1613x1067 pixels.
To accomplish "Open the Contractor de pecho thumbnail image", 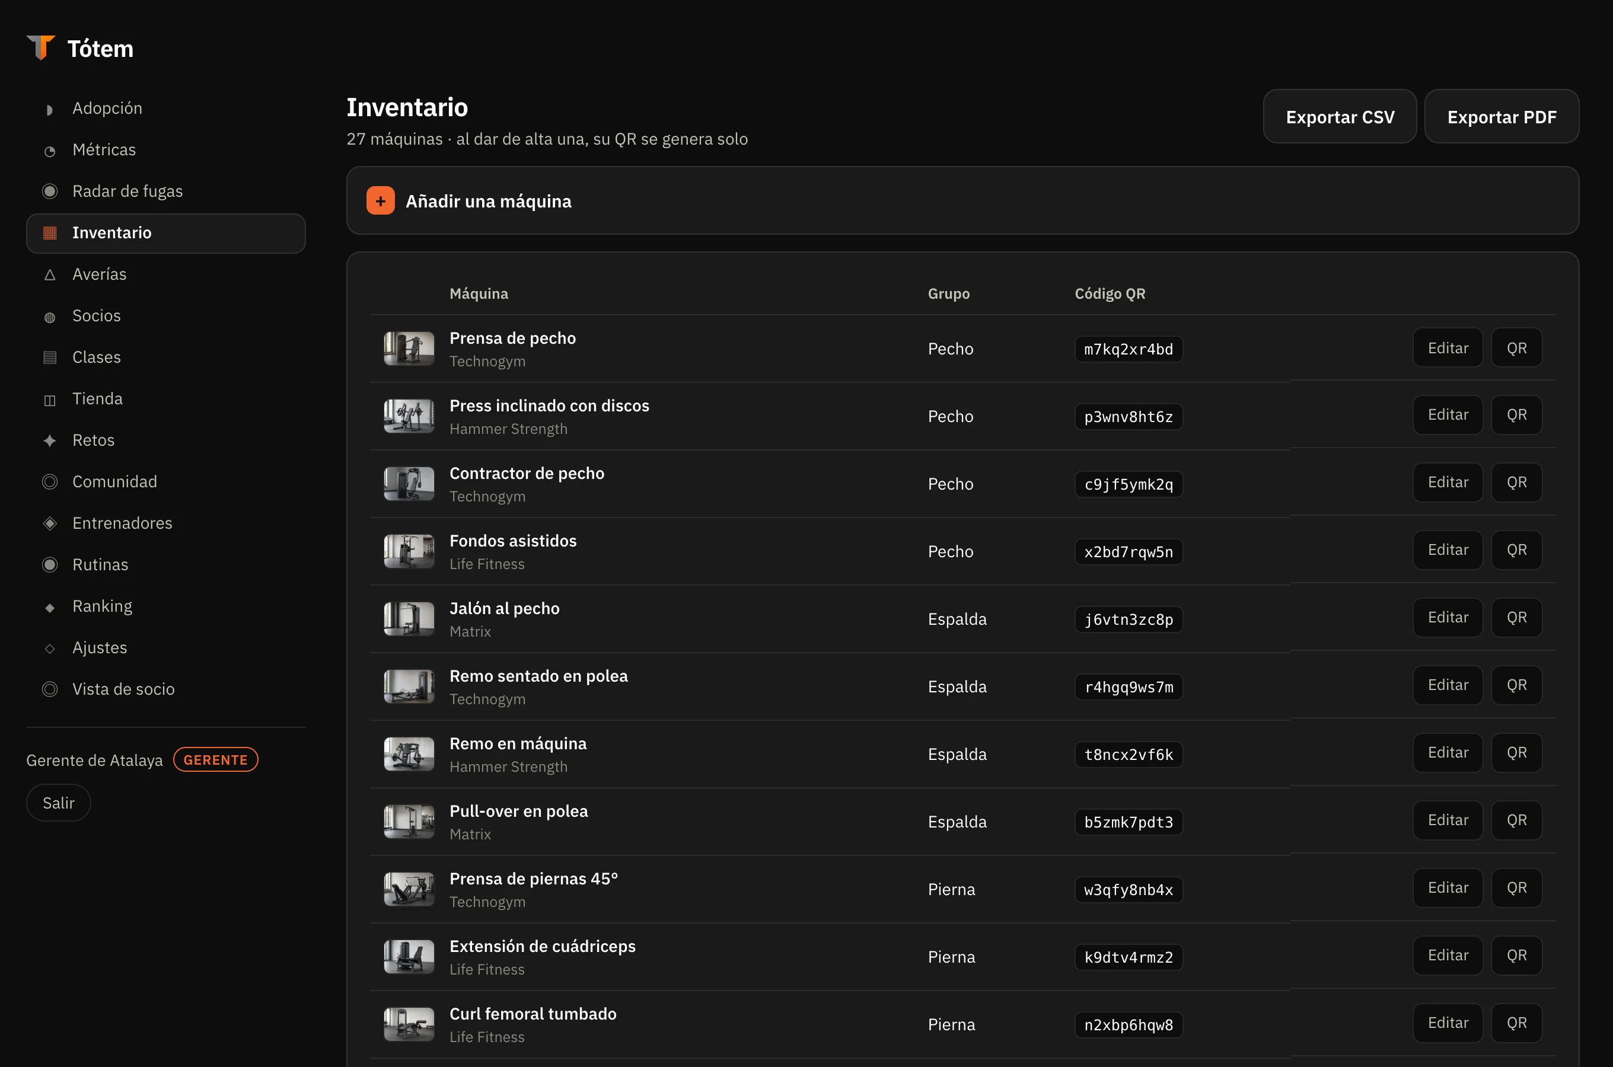I will coord(409,483).
